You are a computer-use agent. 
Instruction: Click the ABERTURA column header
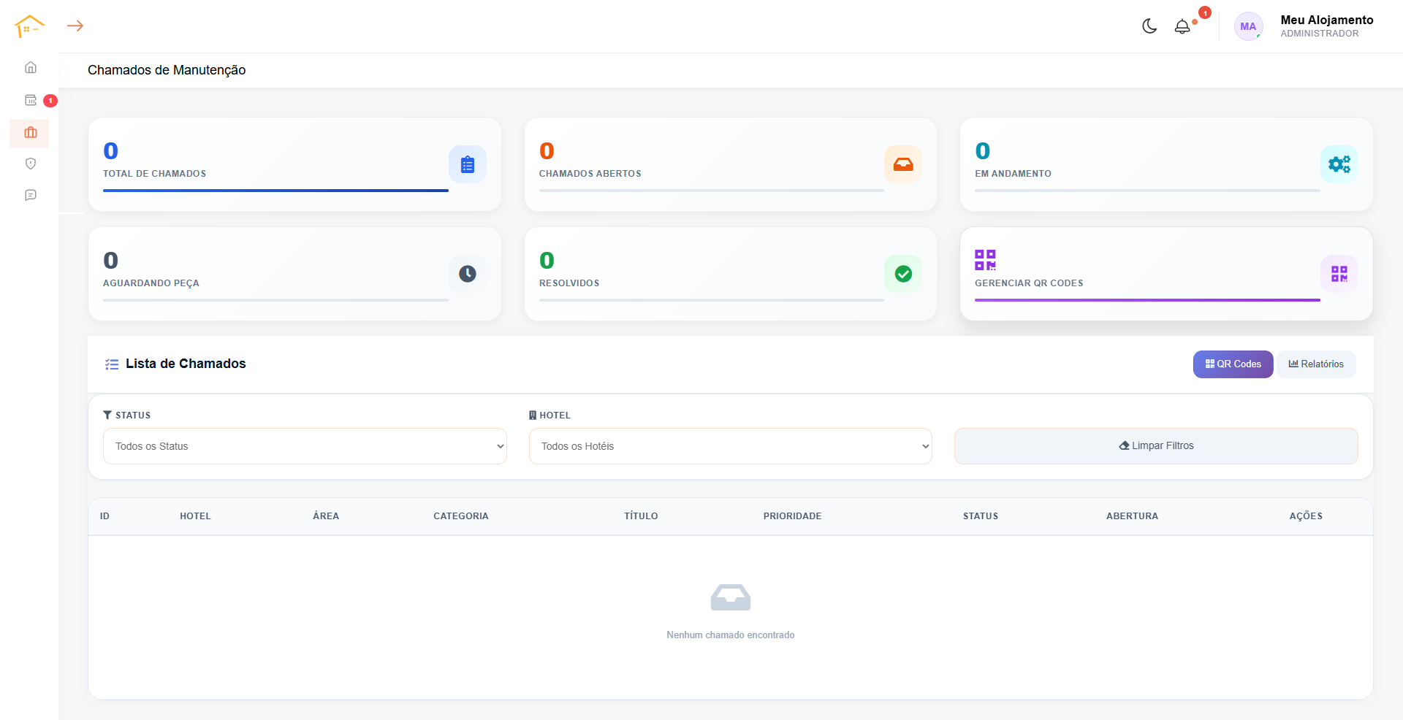pyautogui.click(x=1132, y=516)
